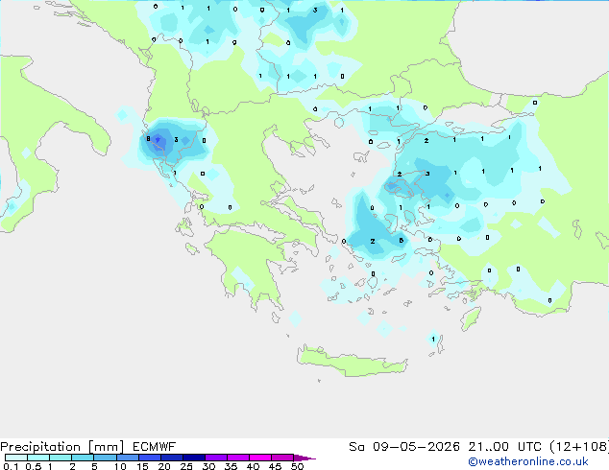Click the "Precipitation" title word

(40, 447)
